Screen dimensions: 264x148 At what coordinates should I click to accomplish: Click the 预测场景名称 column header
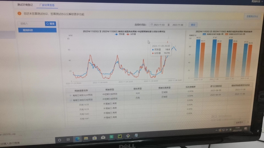[x=81, y=90]
